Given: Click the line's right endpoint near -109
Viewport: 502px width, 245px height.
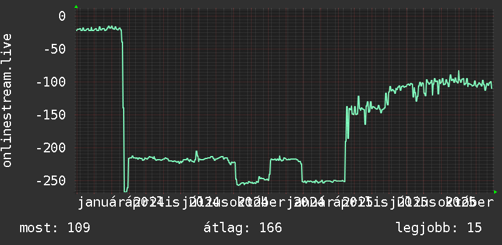Looking at the screenshot, I should click(x=492, y=88).
